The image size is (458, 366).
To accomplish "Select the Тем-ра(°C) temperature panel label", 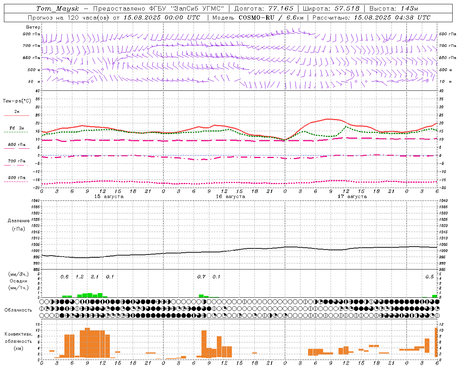I will coord(17,101).
